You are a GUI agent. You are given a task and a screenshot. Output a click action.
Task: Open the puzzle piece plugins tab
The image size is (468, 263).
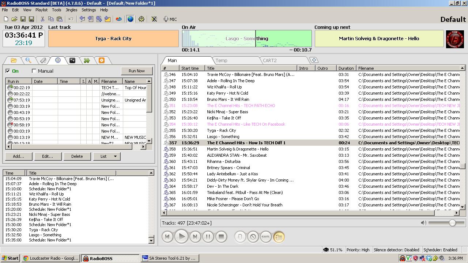click(87, 60)
